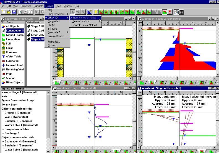Click vertical scrollbar thumb in properties panel
Image resolution: width=219 pixels, height=153 pixels.
click(x=48, y=116)
